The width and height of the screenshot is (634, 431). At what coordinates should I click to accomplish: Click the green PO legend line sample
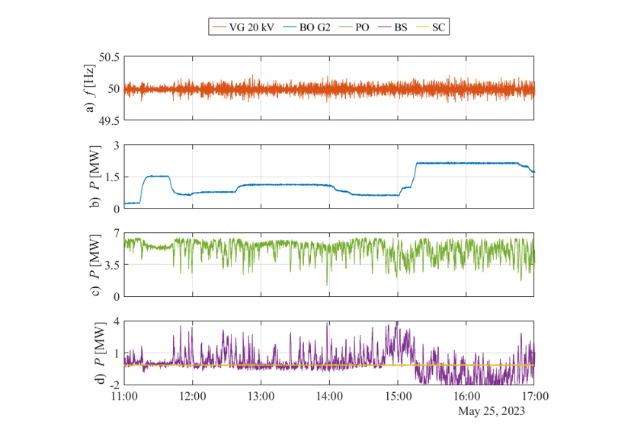coord(344,27)
